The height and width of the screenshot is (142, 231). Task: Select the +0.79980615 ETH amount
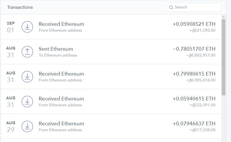[194, 74]
